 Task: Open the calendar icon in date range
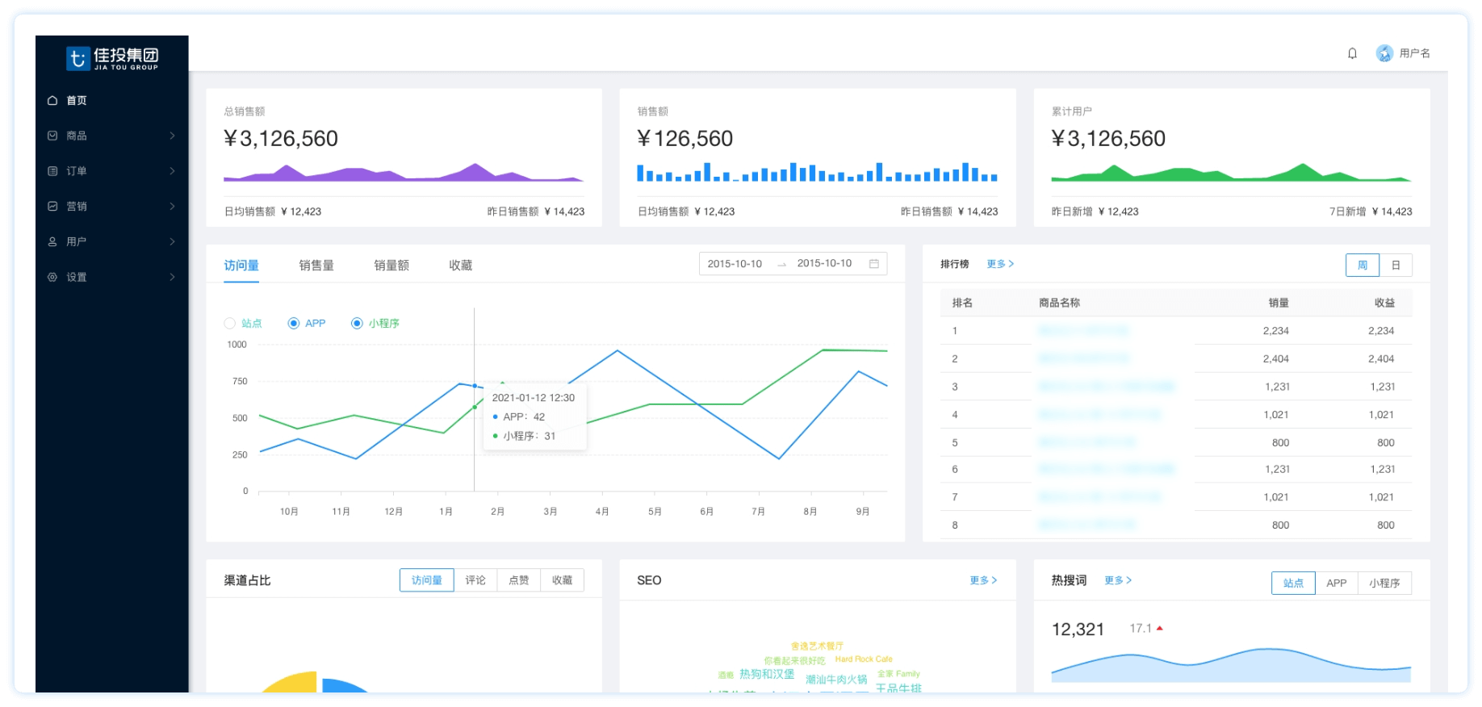click(x=873, y=264)
